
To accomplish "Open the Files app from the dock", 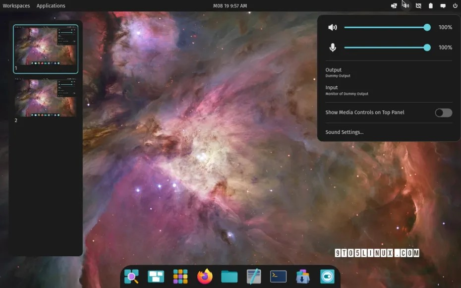I will click(x=229, y=276).
